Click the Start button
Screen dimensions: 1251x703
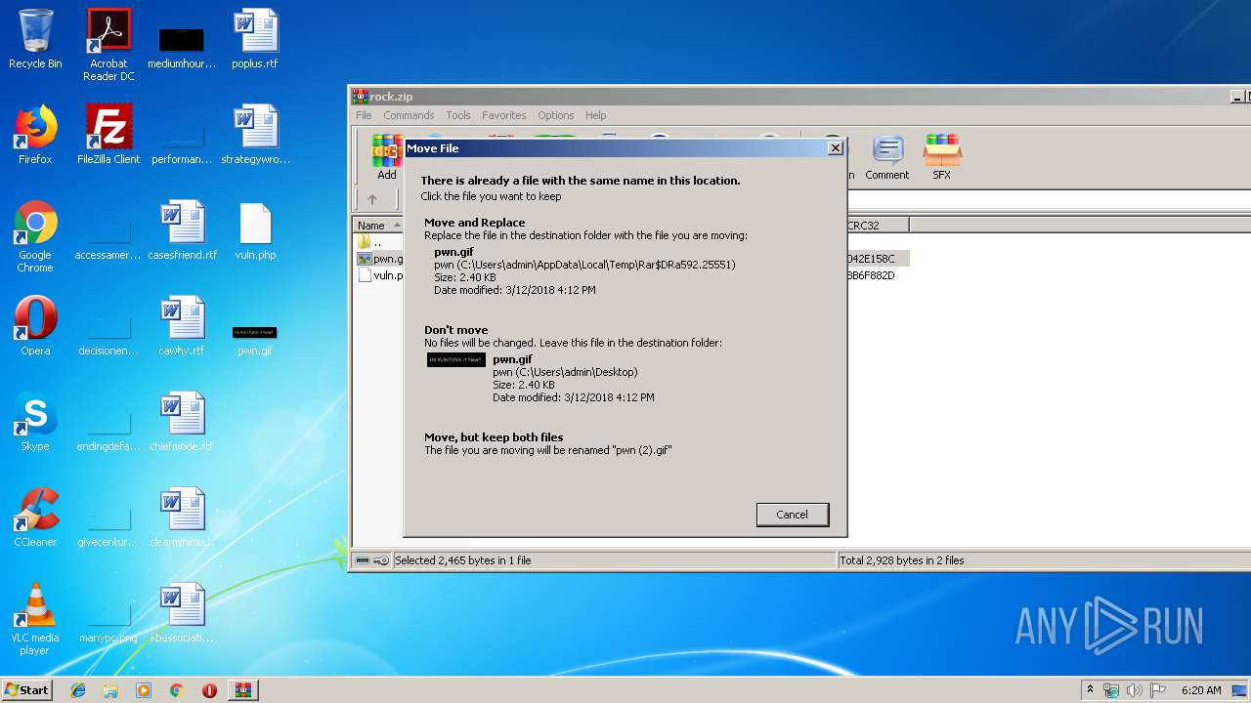26,690
